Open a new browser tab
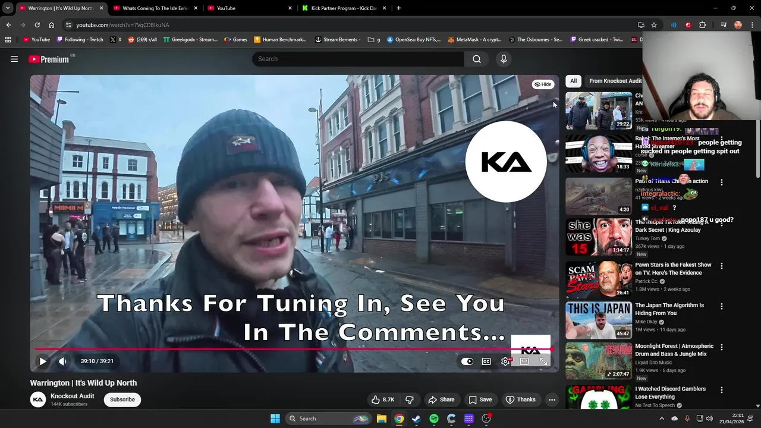 [398, 8]
